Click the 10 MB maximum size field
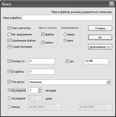 96,61
